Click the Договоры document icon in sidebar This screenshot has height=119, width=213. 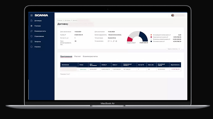coord(31,21)
